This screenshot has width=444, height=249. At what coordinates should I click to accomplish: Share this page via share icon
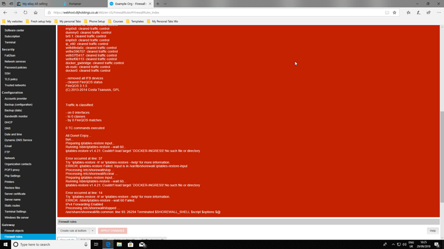pos(429,12)
